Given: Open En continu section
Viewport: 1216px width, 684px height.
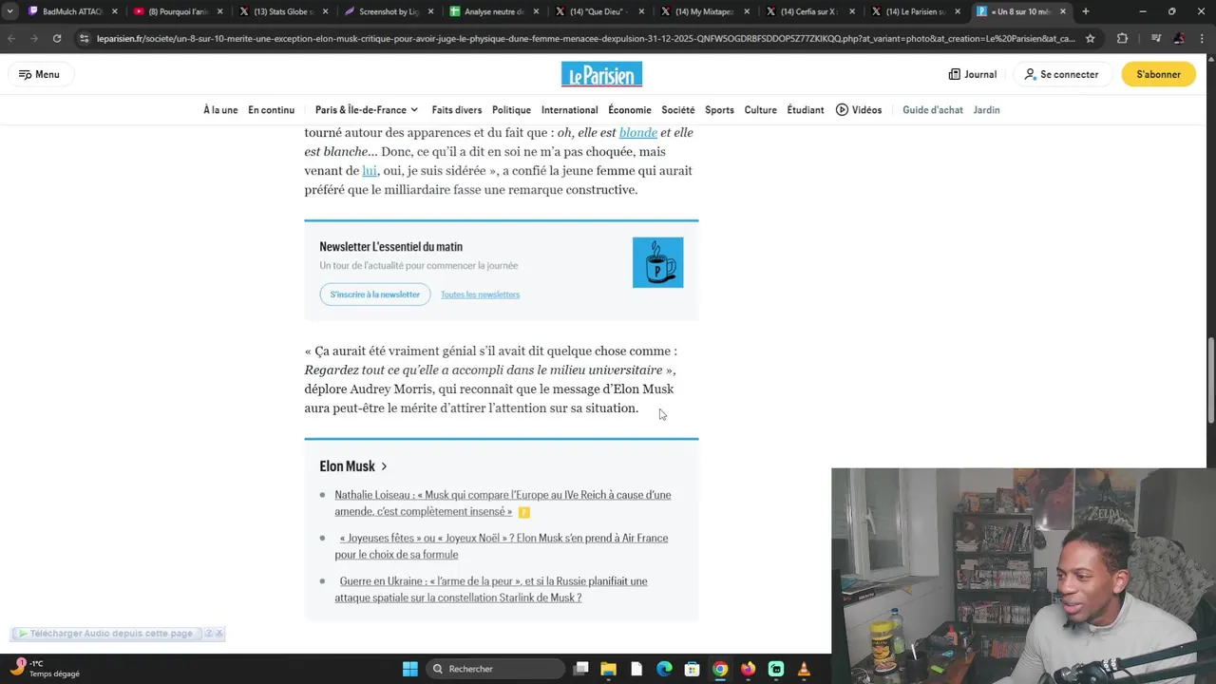Looking at the screenshot, I should pos(272,110).
